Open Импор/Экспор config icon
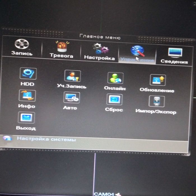196x196 pixels. 157,101
